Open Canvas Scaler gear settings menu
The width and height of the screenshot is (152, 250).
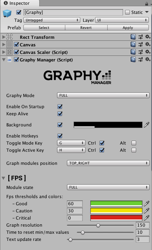(148, 52)
